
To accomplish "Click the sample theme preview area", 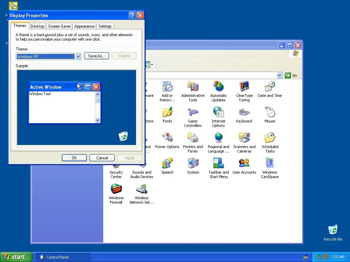I will 77,107.
